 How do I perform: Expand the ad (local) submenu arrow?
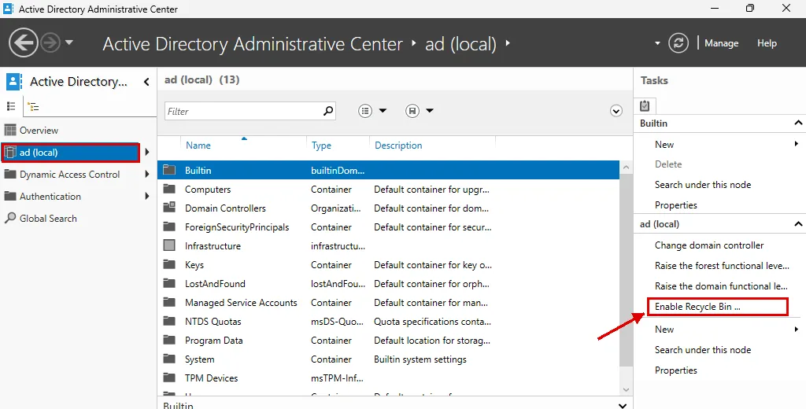coord(147,152)
